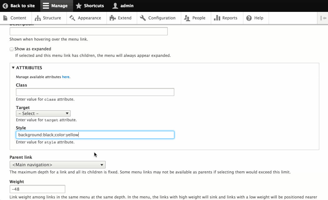
Task: Collapse the ATTRIBUTES section triangle
Action: point(13,67)
